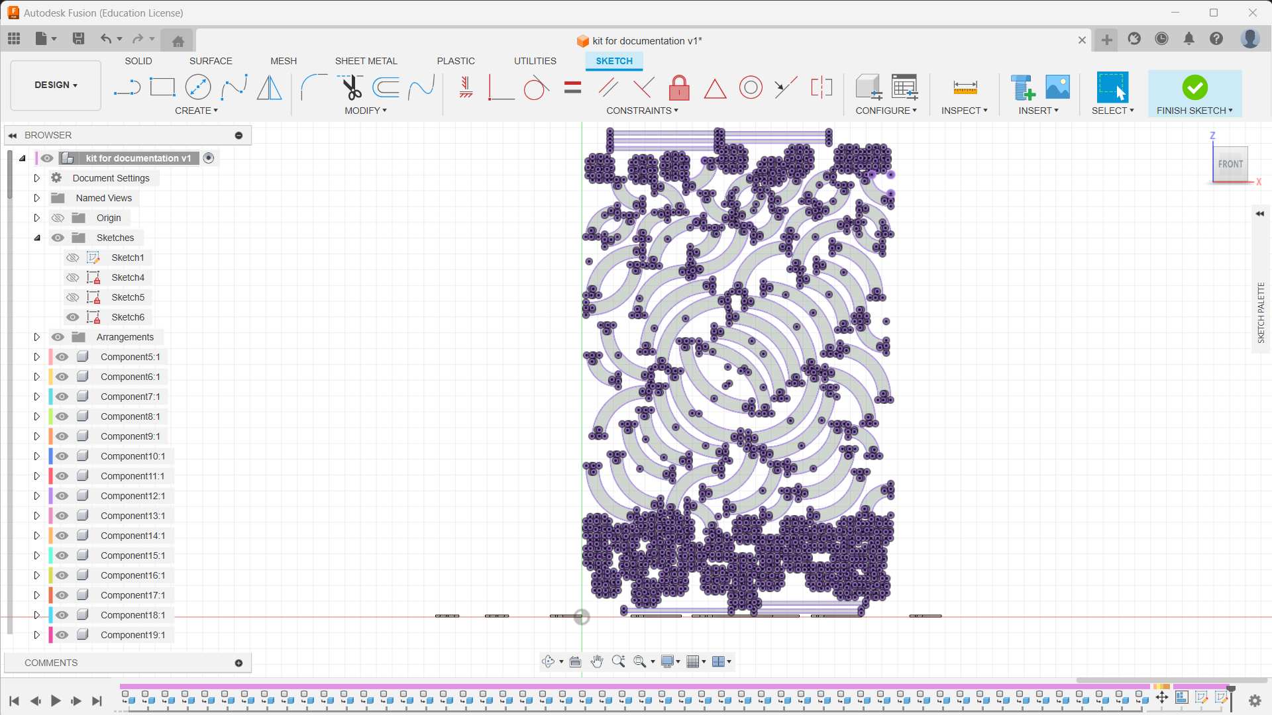Select the Center Diameter Circle tool

pos(197,87)
